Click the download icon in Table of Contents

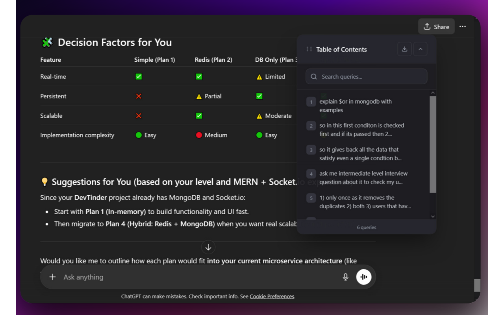pyautogui.click(x=404, y=49)
